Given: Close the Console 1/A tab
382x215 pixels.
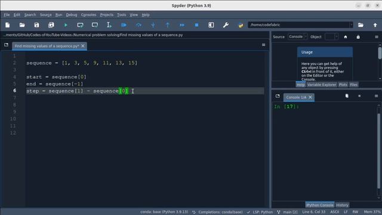Looking at the screenshot, I should [x=310, y=97].
